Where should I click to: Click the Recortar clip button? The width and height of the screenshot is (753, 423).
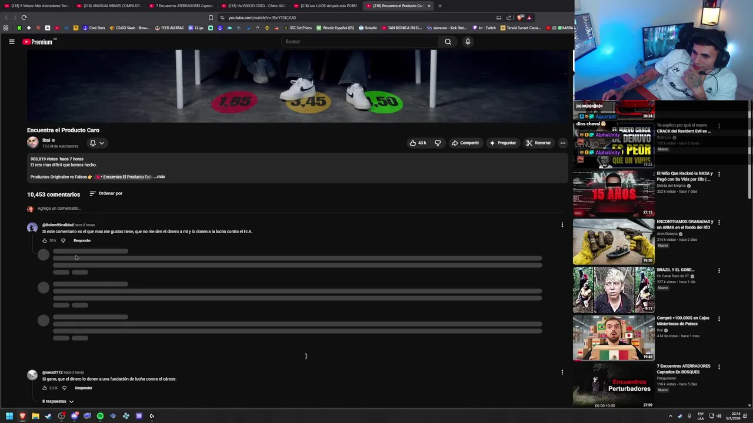click(538, 143)
